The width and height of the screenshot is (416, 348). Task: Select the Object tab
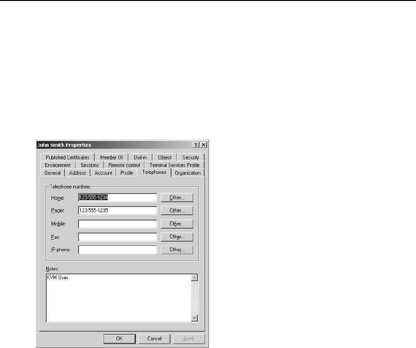click(x=165, y=157)
